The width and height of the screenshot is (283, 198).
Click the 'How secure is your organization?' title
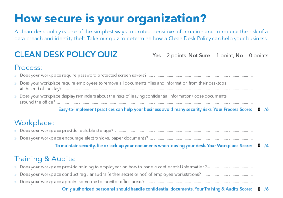tap(110, 18)
